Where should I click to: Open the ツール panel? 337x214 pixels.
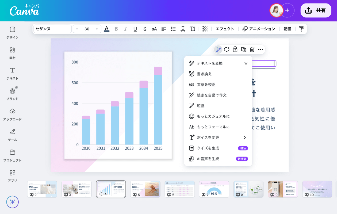[x=12, y=135]
